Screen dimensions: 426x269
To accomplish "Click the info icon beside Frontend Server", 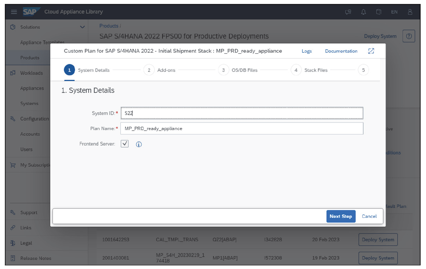I will (139, 144).
